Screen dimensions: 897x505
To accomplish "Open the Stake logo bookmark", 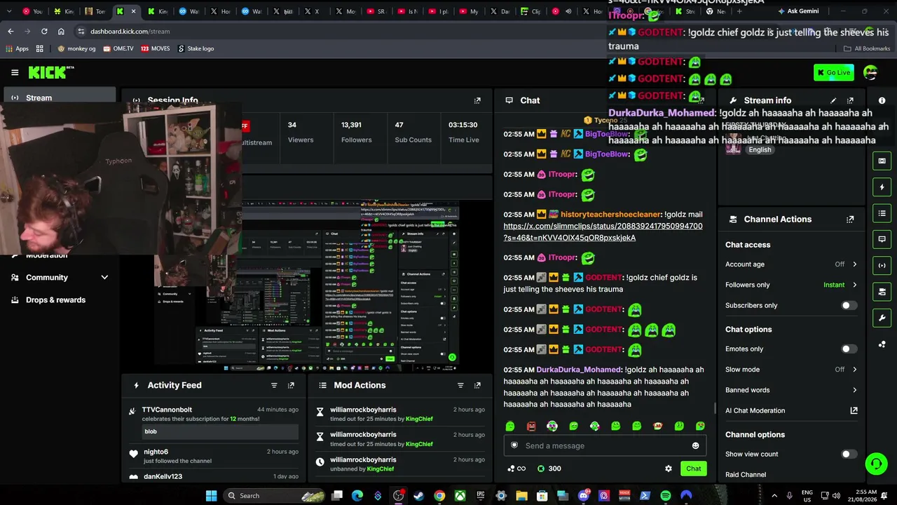I will pyautogui.click(x=196, y=48).
